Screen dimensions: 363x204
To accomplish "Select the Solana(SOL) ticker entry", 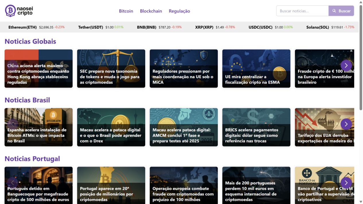I will point(330,27).
